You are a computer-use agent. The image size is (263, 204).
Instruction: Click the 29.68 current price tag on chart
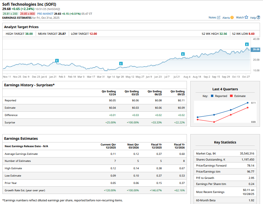tap(256, 49)
